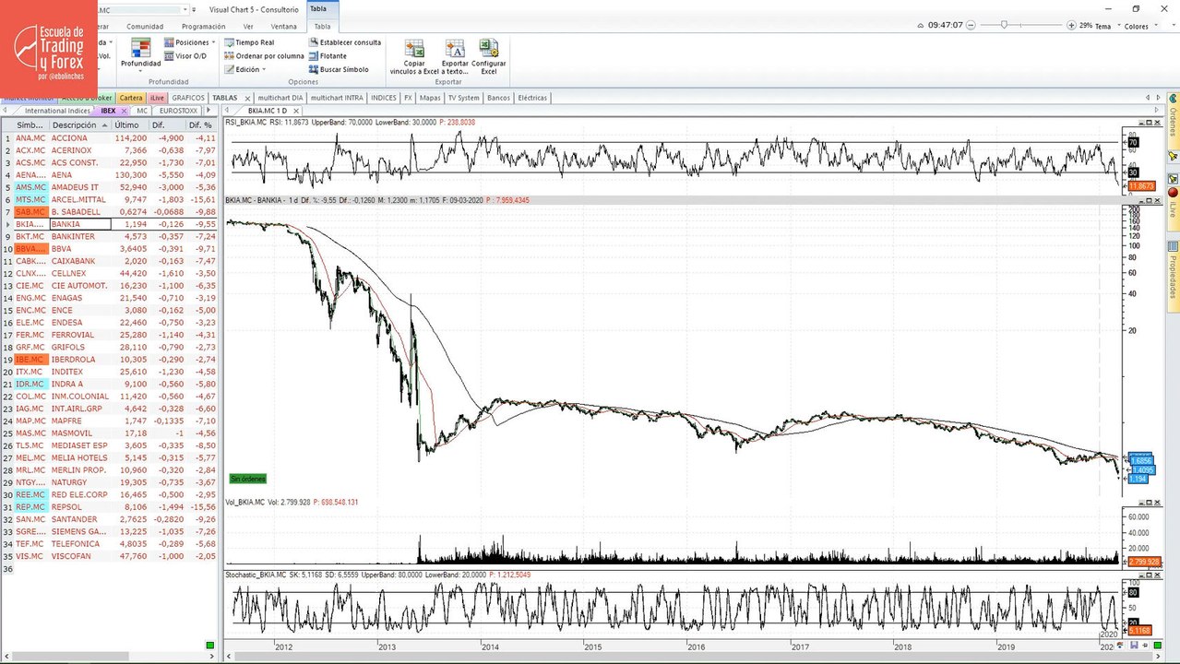Close the RSI indicator pane
Image resolution: width=1180 pixels, height=664 pixels.
click(x=1157, y=122)
